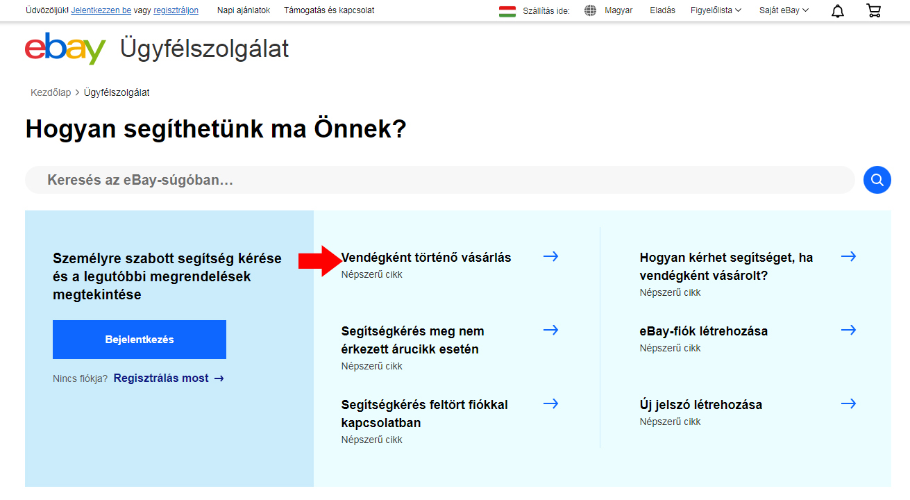Click the Jelentkezzen be link

101,10
